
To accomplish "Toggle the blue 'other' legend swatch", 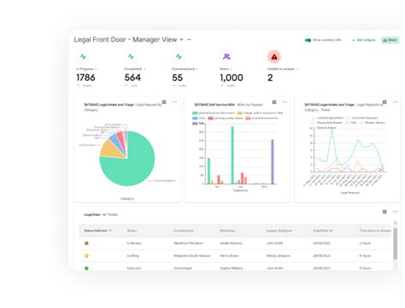I will tap(195, 118).
